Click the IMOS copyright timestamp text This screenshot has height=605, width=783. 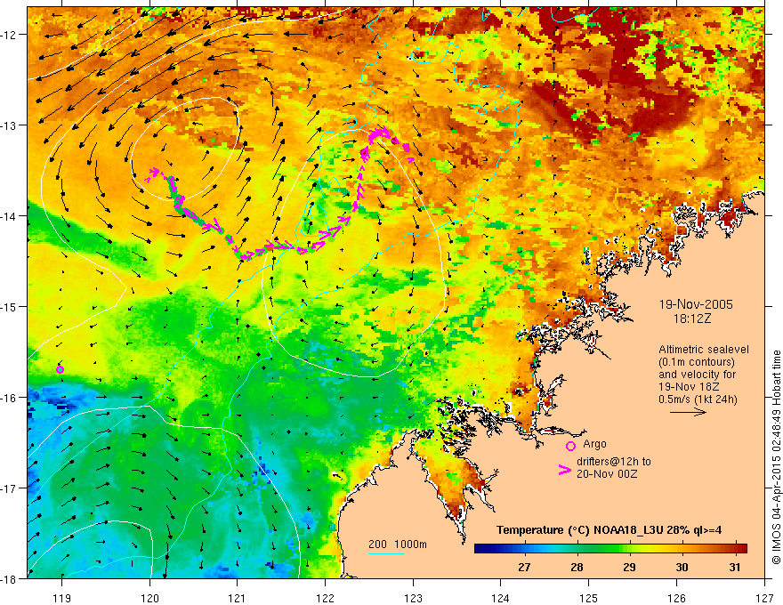point(776,457)
